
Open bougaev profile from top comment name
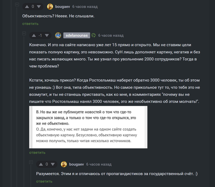click(63, 6)
